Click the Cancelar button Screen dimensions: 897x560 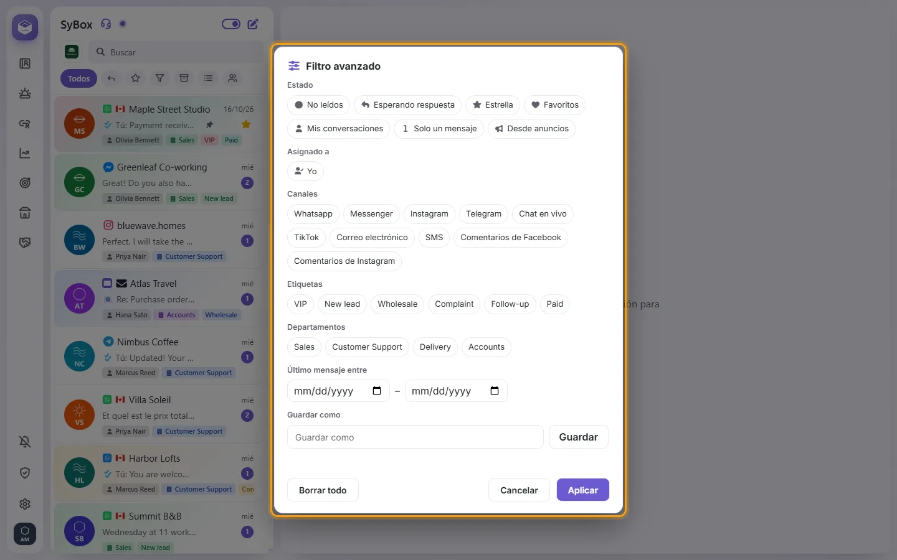pos(519,490)
